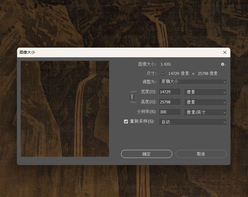Close the 图像大小 dialog
Viewport: 248px width, 197px height.
225,52
